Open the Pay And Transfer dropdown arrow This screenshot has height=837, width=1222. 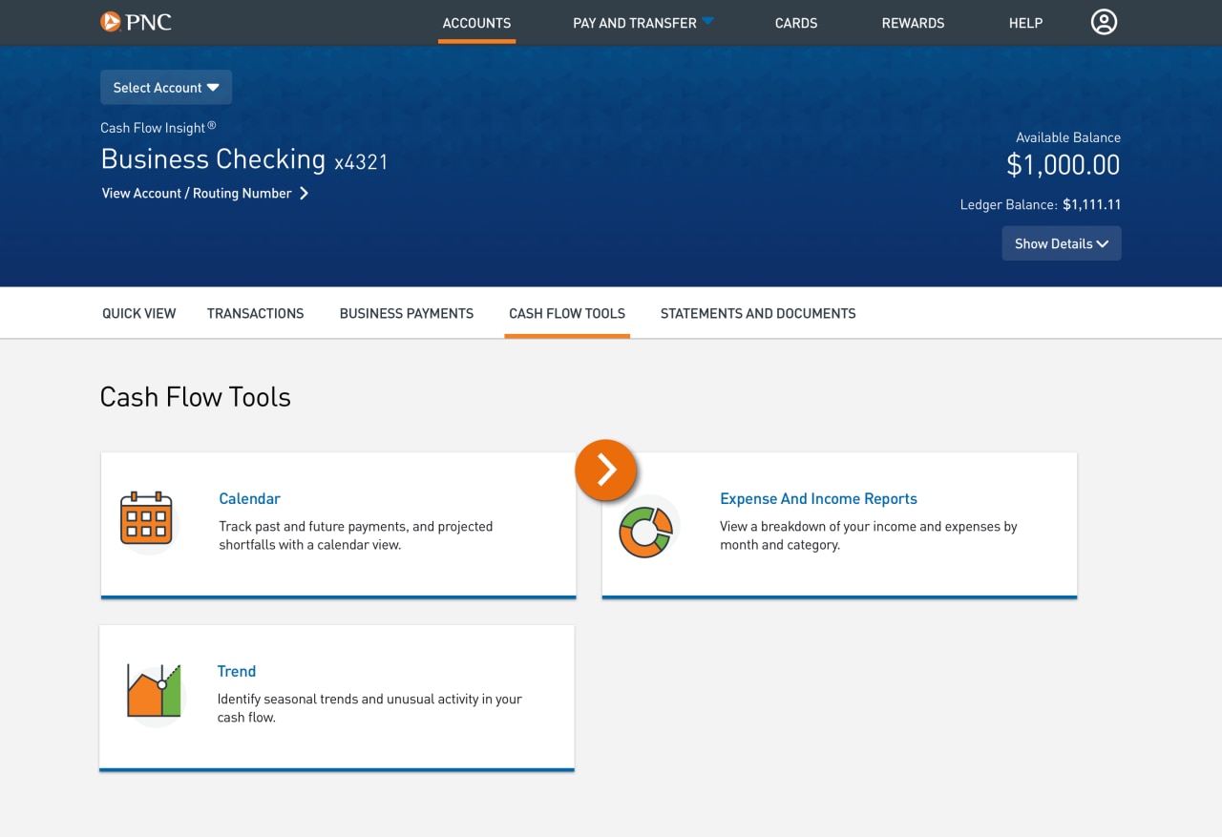(706, 22)
